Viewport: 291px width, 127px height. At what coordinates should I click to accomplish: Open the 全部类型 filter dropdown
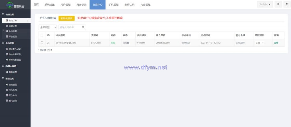47,27
